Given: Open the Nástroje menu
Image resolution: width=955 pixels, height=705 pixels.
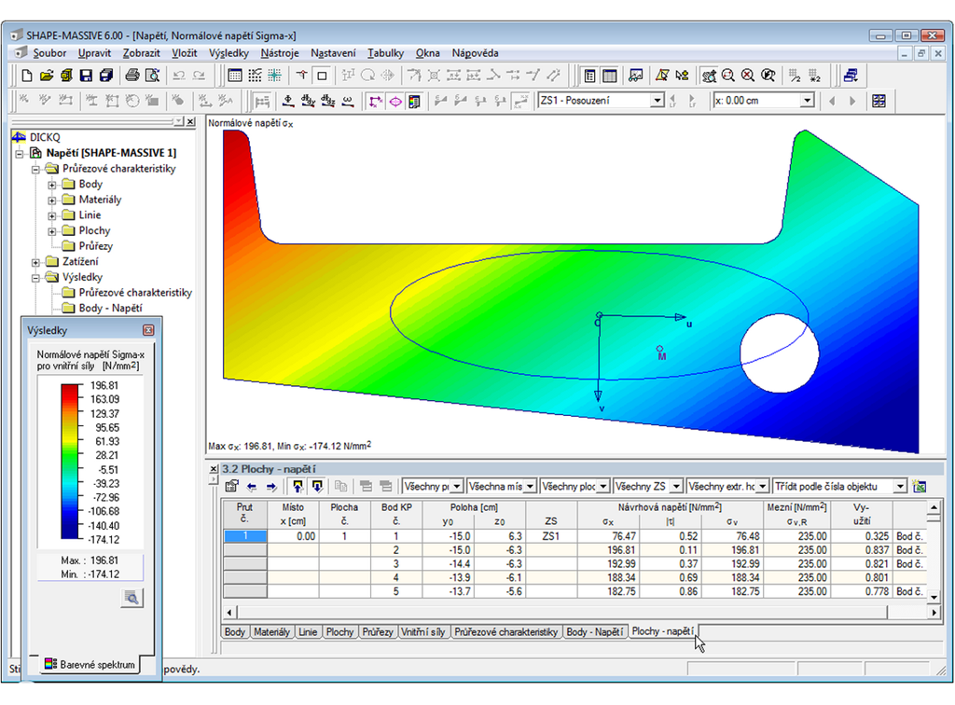Looking at the screenshot, I should [x=280, y=53].
